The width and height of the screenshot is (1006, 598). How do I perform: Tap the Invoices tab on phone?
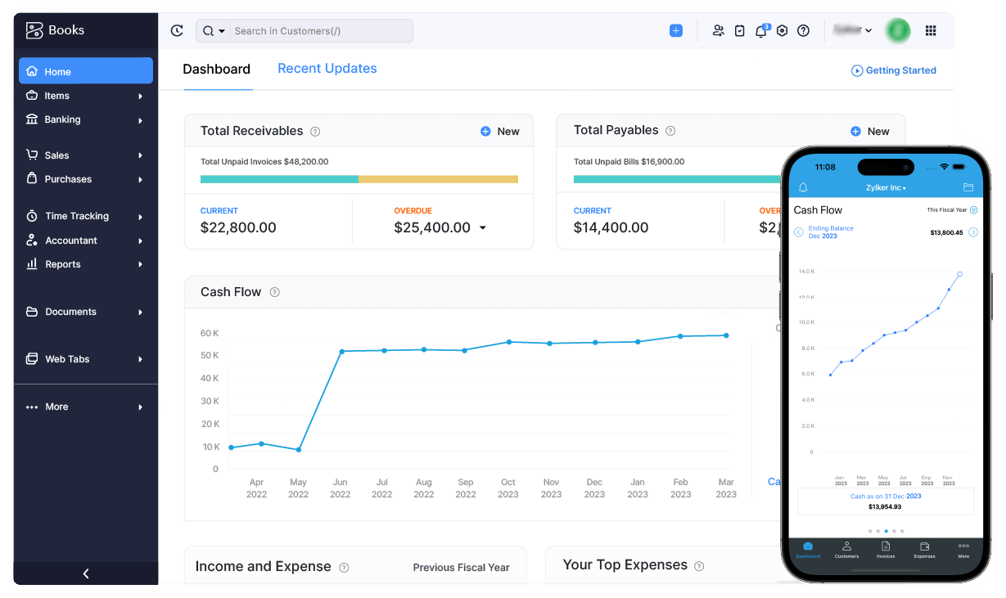tap(886, 550)
